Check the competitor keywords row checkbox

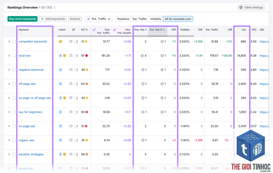(14, 42)
